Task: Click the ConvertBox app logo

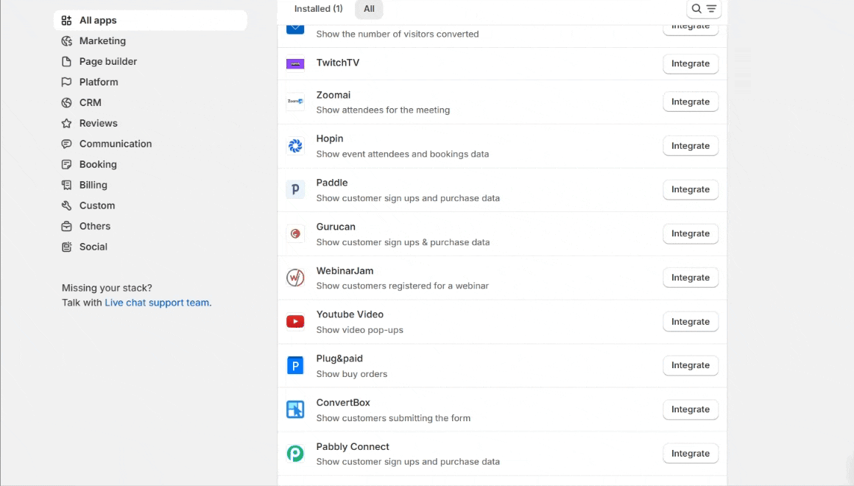Action: point(295,409)
